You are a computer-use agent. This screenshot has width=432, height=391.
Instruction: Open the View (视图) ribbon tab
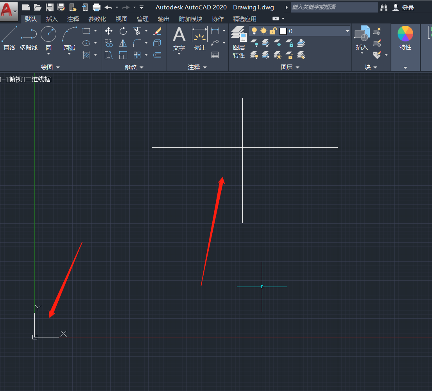point(122,19)
